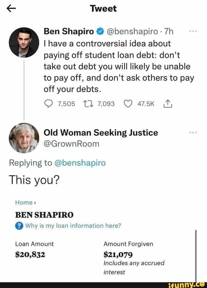Click "Why is my loan information here?"
Image resolution: width=207 pixels, height=288 pixels.
pos(73,226)
